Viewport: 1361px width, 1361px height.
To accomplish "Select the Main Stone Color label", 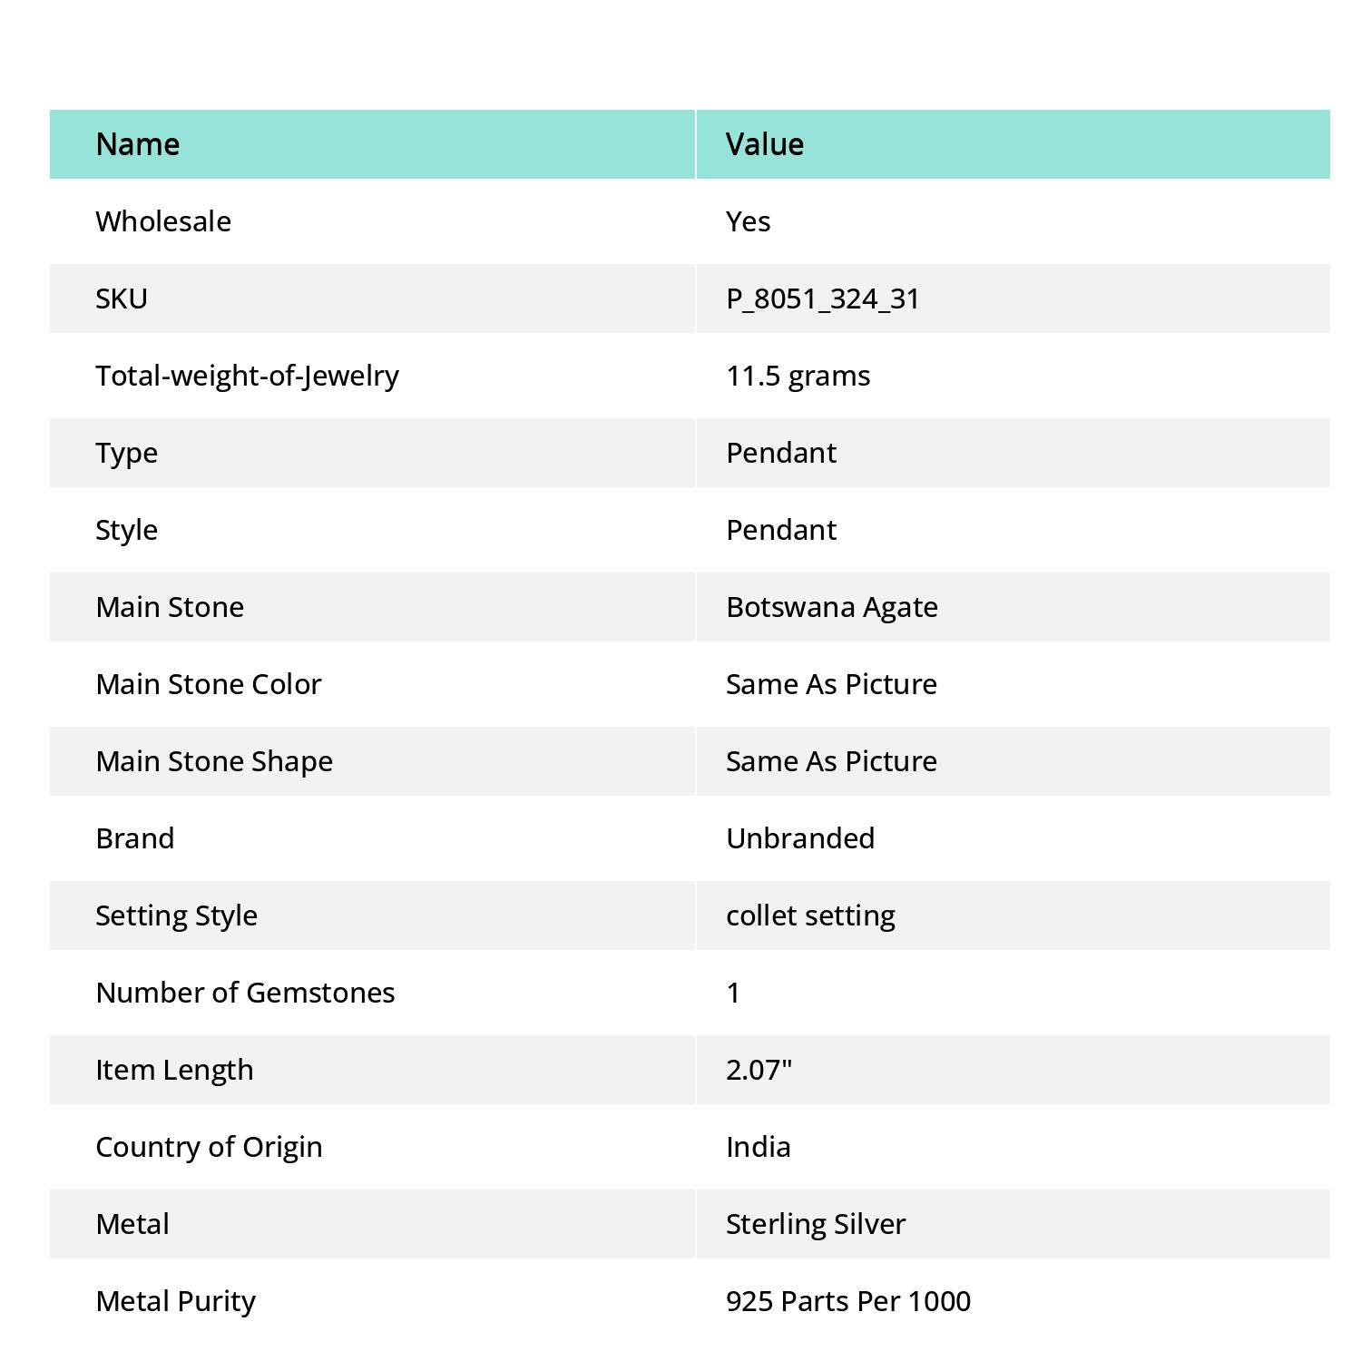I will click(x=209, y=684).
